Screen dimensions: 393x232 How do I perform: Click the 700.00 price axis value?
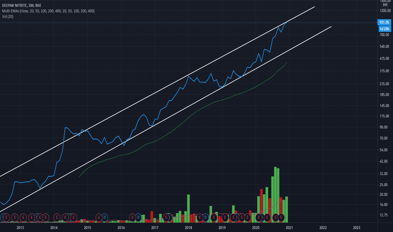coord(385,35)
